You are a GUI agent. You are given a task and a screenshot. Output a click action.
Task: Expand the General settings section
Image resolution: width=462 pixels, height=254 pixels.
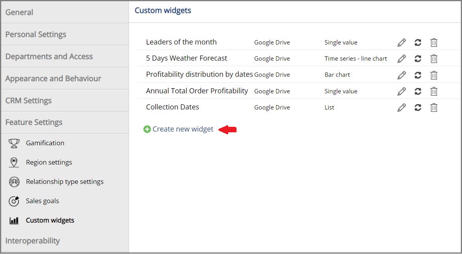coord(65,12)
